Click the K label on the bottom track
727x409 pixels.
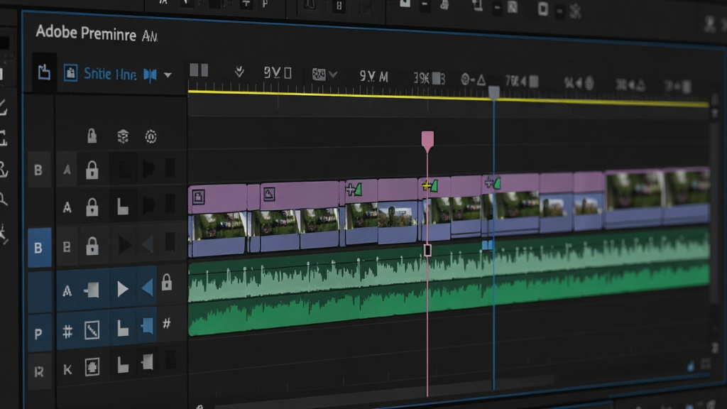click(x=67, y=369)
